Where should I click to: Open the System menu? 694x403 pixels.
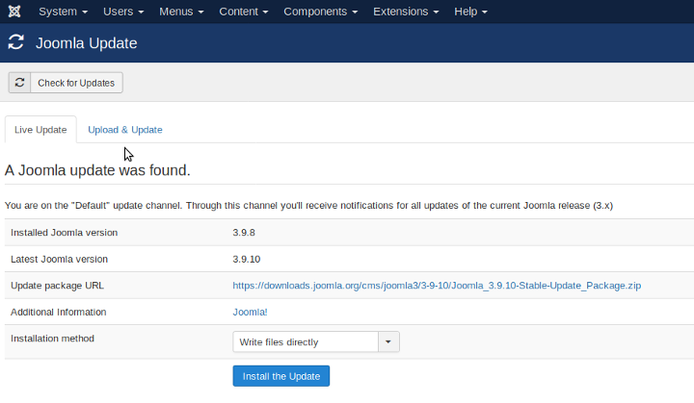(63, 12)
